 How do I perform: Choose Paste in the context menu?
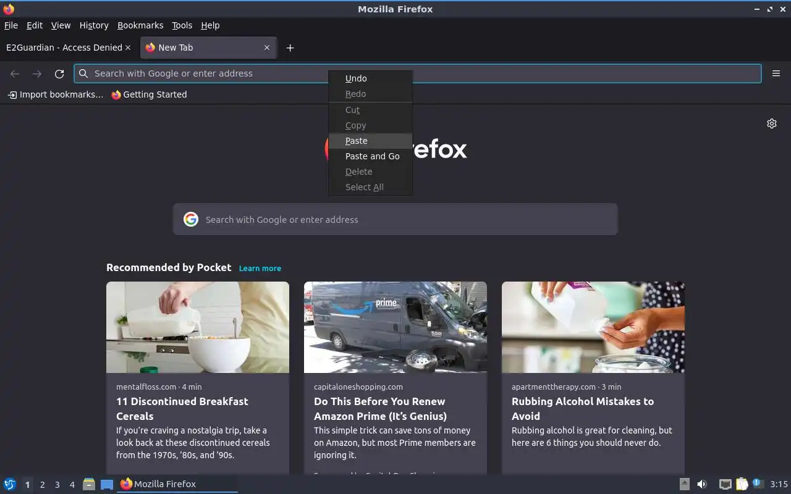point(370,141)
